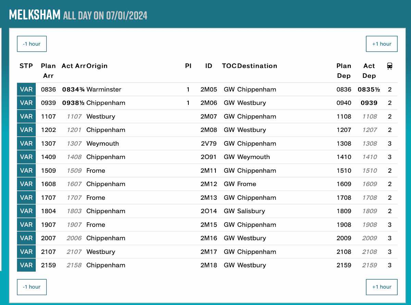Click the top -1 hour button
This screenshot has width=411, height=305.
32,44
